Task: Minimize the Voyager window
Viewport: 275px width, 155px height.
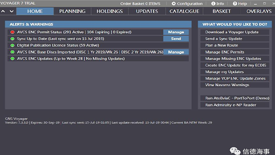Action: [255, 4]
